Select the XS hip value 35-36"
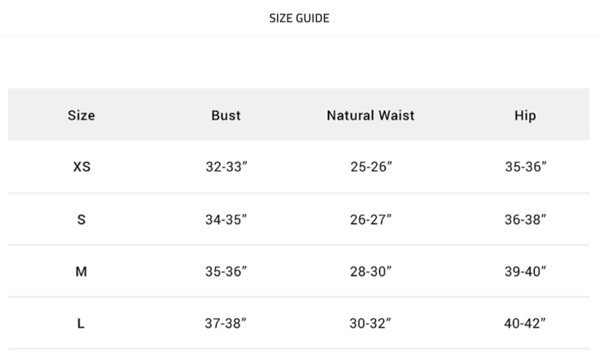Viewport: 599px width, 353px height. (526, 167)
